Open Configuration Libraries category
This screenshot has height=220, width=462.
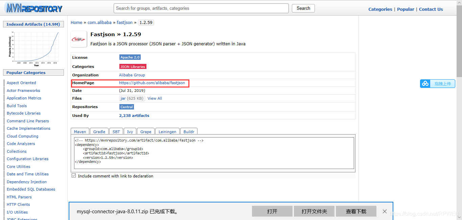click(x=27, y=159)
